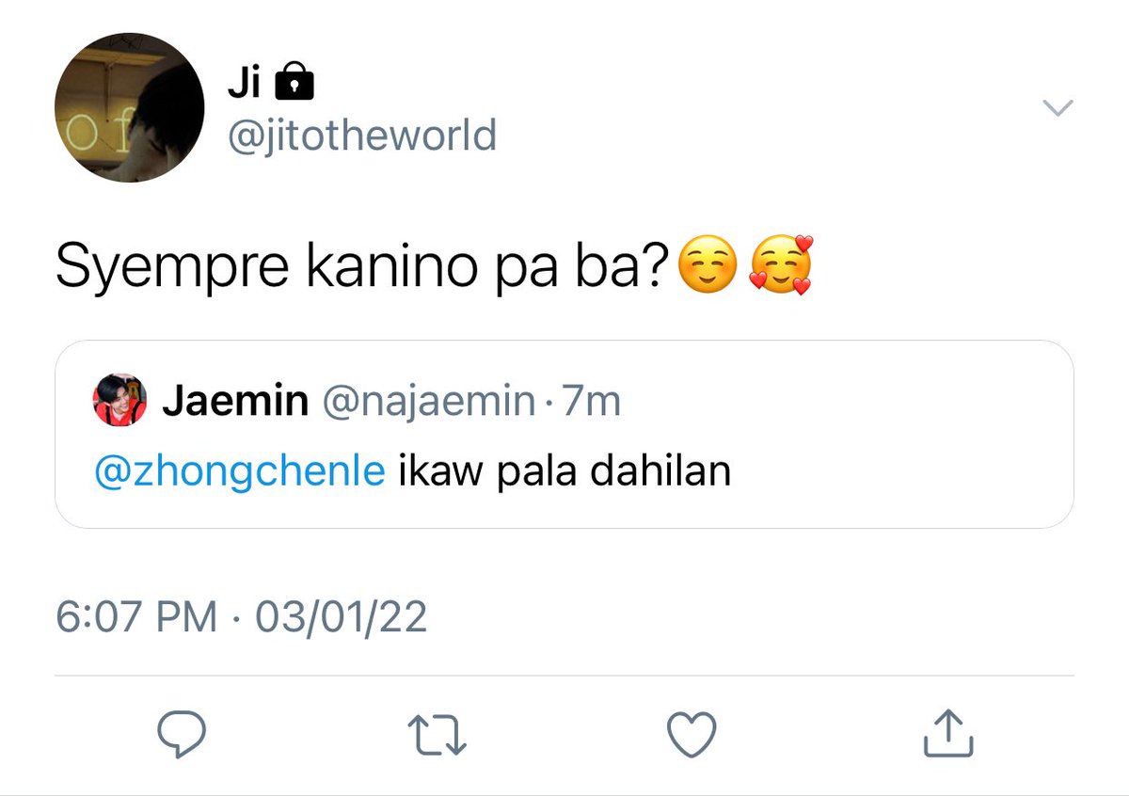
Task: Like the tweet with heart icon
Action: [x=692, y=735]
